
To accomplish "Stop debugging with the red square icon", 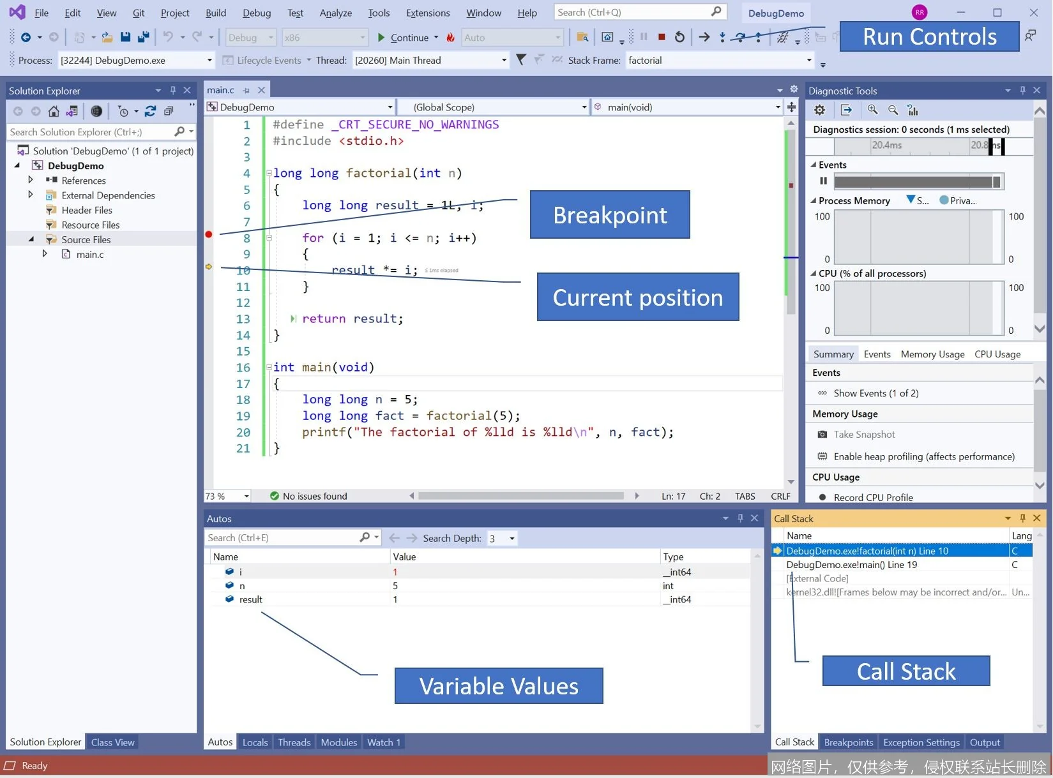I will tap(662, 37).
